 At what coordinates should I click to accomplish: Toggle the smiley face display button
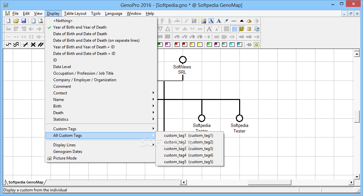pos(242,29)
